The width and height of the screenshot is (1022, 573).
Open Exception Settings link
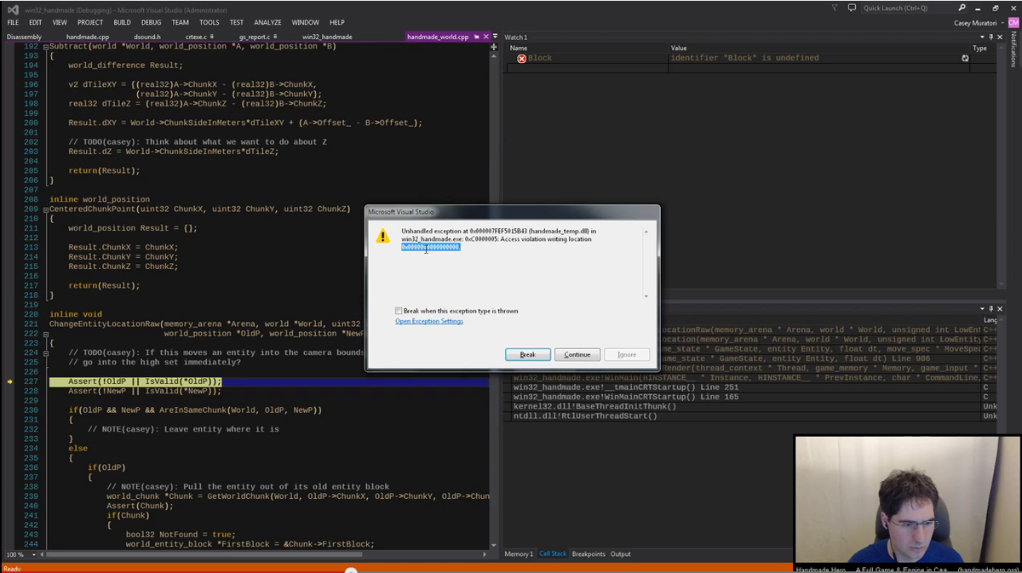pos(429,322)
